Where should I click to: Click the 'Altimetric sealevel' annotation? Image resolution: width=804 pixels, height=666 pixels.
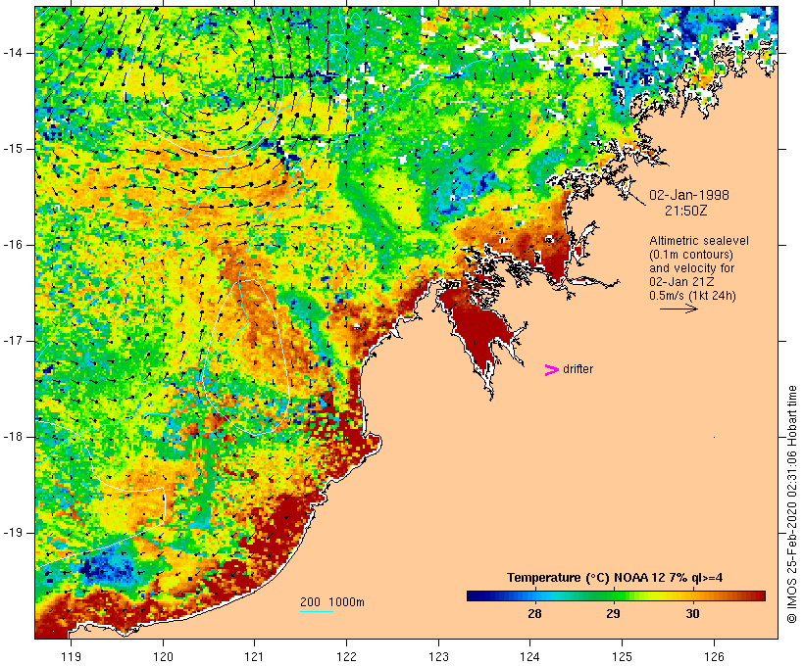pyautogui.click(x=699, y=241)
